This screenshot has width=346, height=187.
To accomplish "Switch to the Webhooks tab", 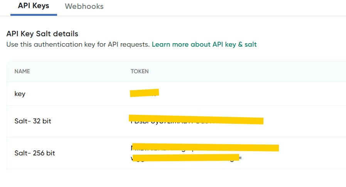I will [84, 7].
